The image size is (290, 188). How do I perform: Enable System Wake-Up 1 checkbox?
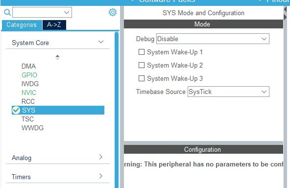click(x=142, y=52)
